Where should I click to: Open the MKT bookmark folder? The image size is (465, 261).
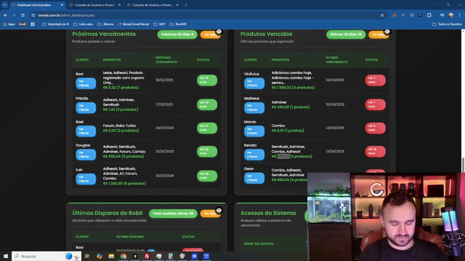[x=159, y=24]
